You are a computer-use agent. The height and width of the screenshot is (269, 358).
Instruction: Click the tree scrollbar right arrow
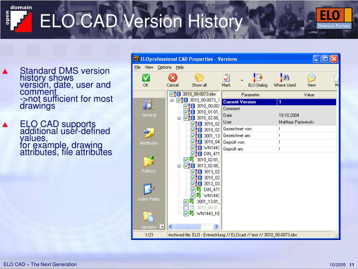click(216, 227)
